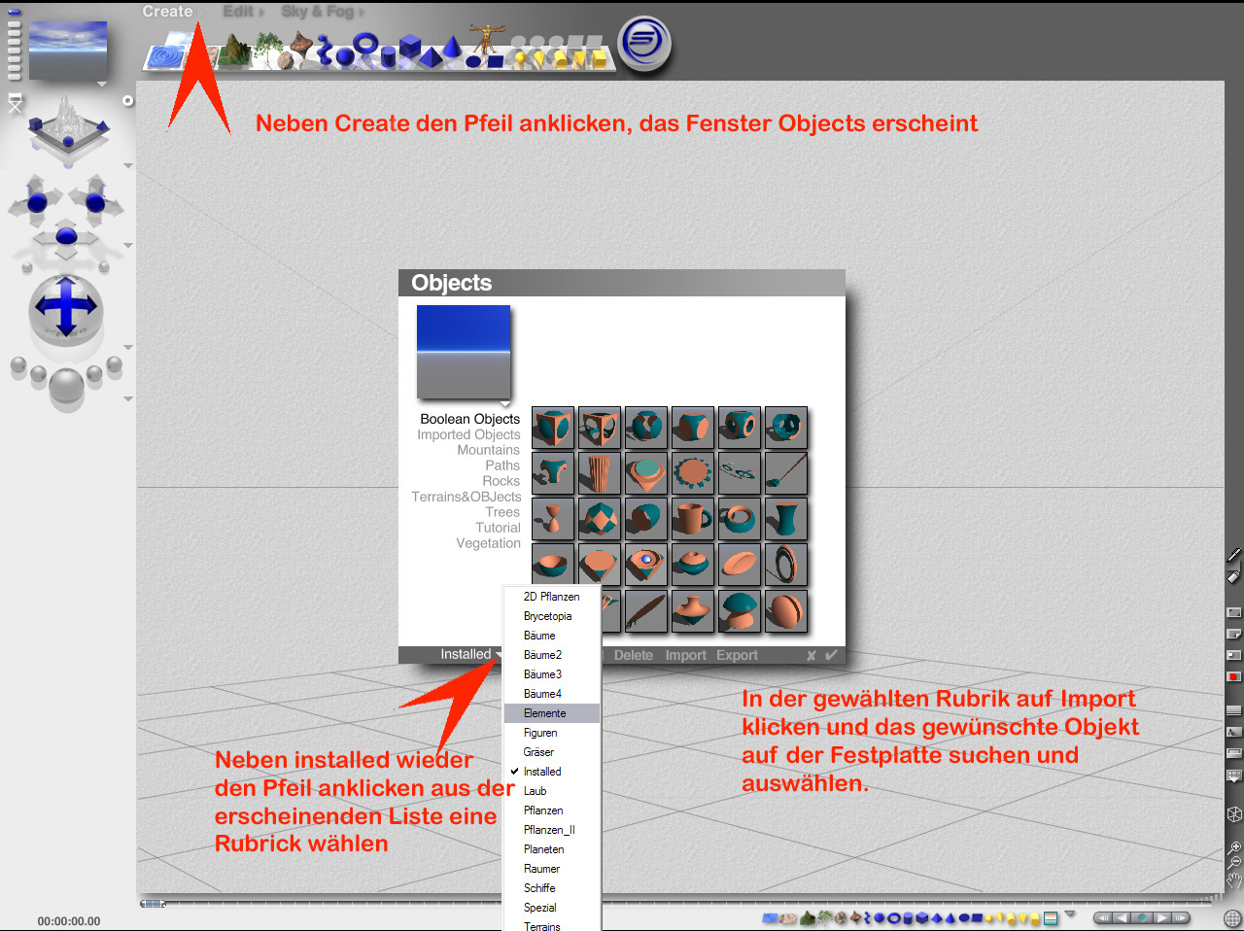Add the yellow cube light

coord(599,58)
